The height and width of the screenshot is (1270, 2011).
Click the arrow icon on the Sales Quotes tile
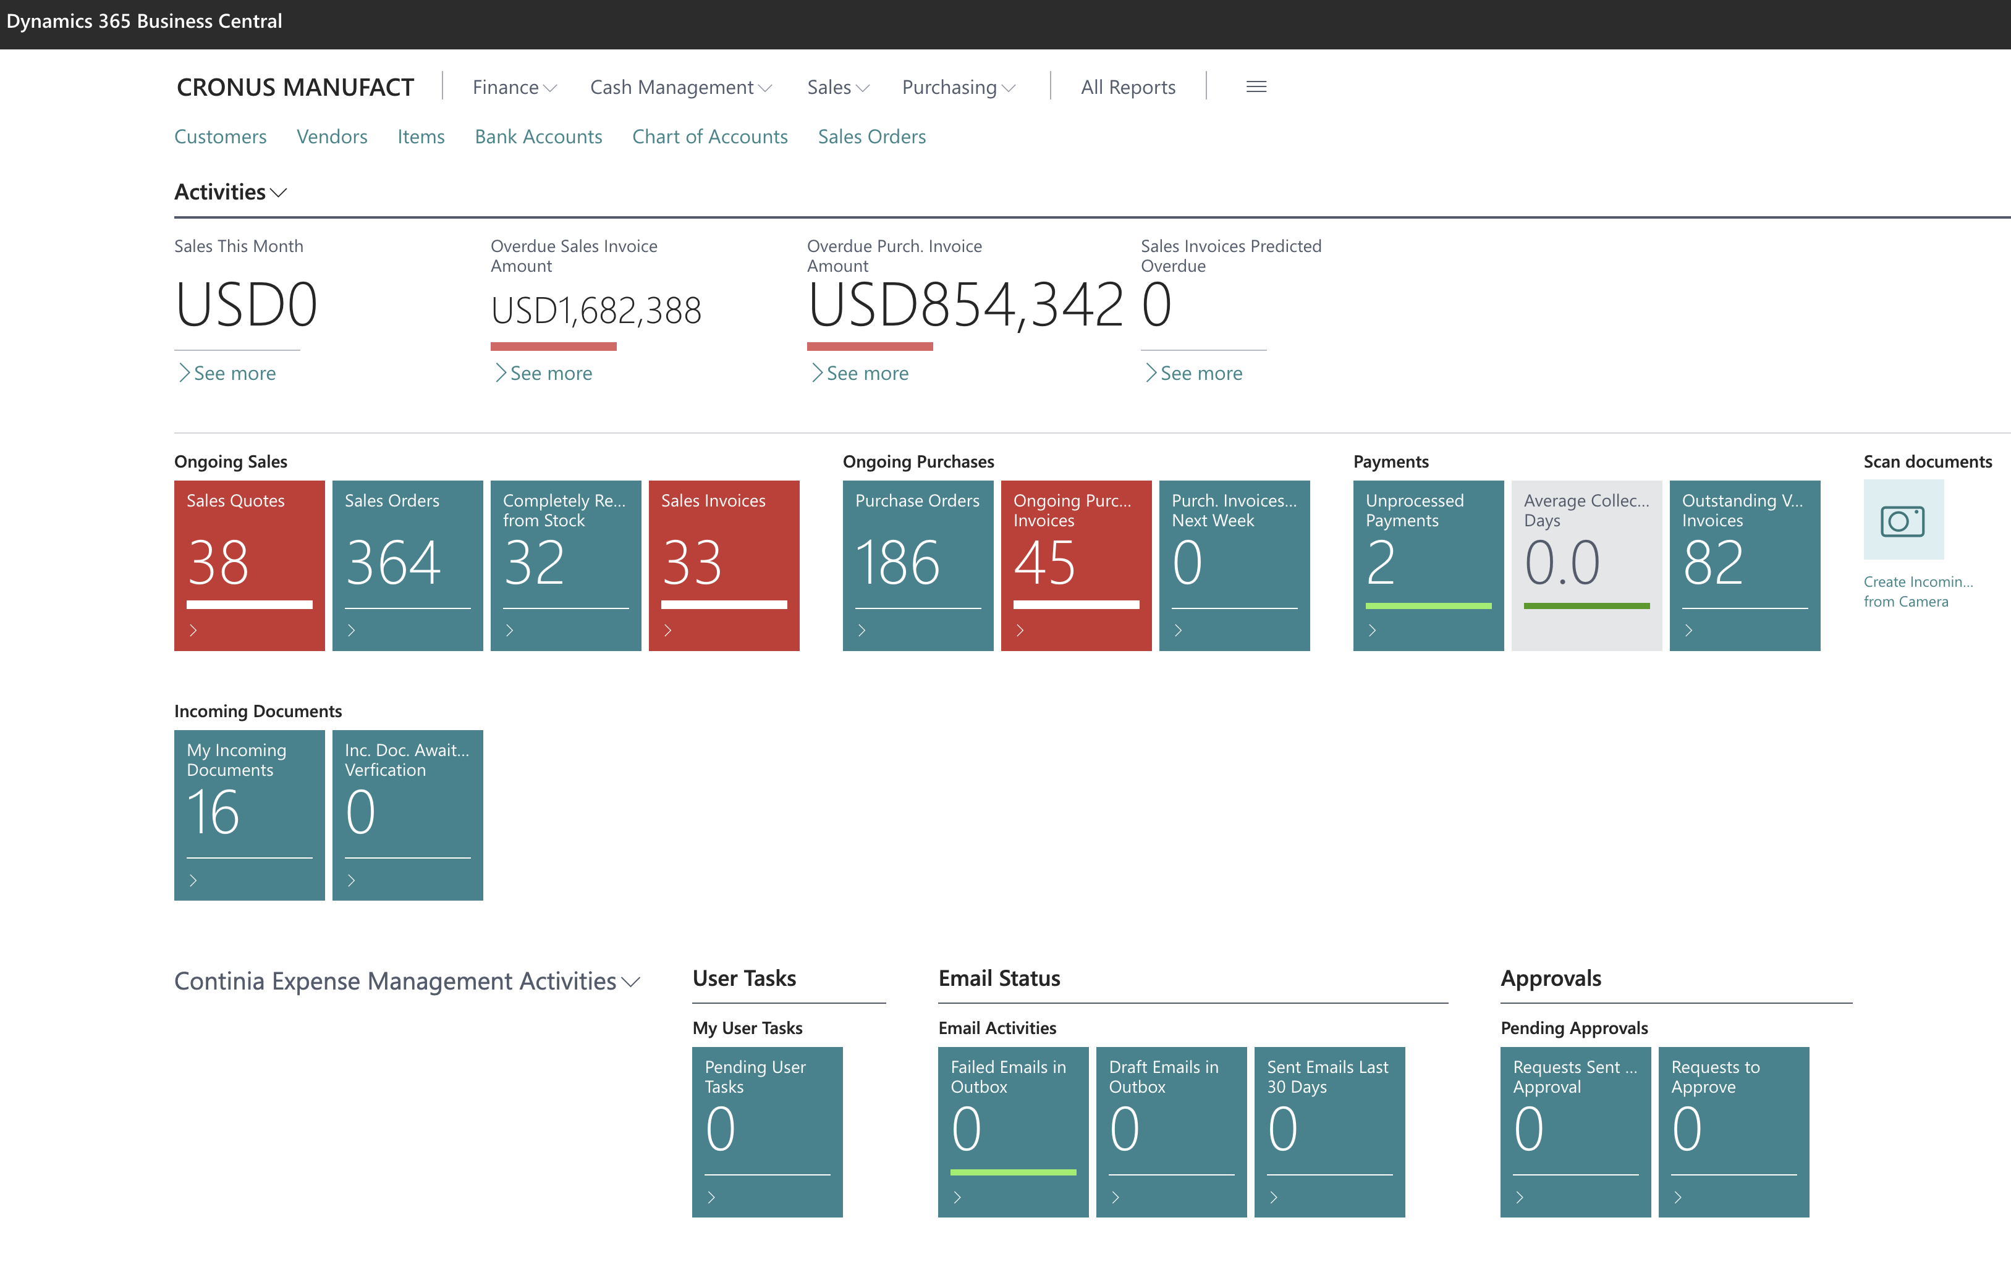tap(193, 631)
